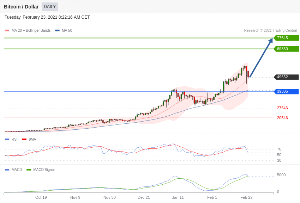
Task: Click the Jan 11 date axis label
Action: point(178,197)
